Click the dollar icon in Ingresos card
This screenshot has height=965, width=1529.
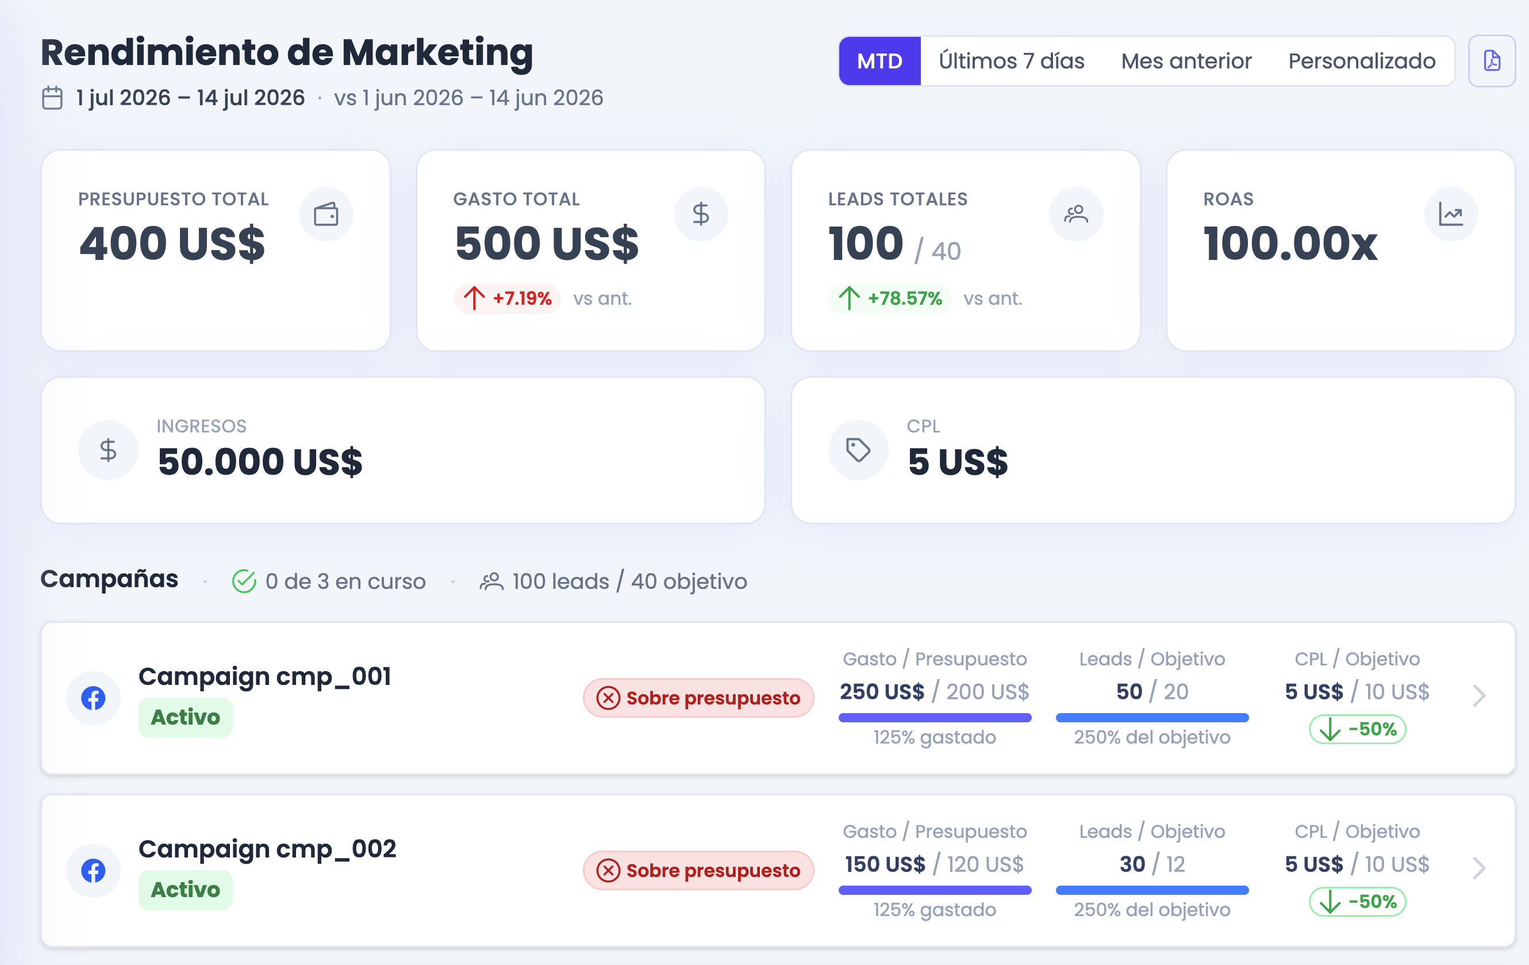pos(109,450)
